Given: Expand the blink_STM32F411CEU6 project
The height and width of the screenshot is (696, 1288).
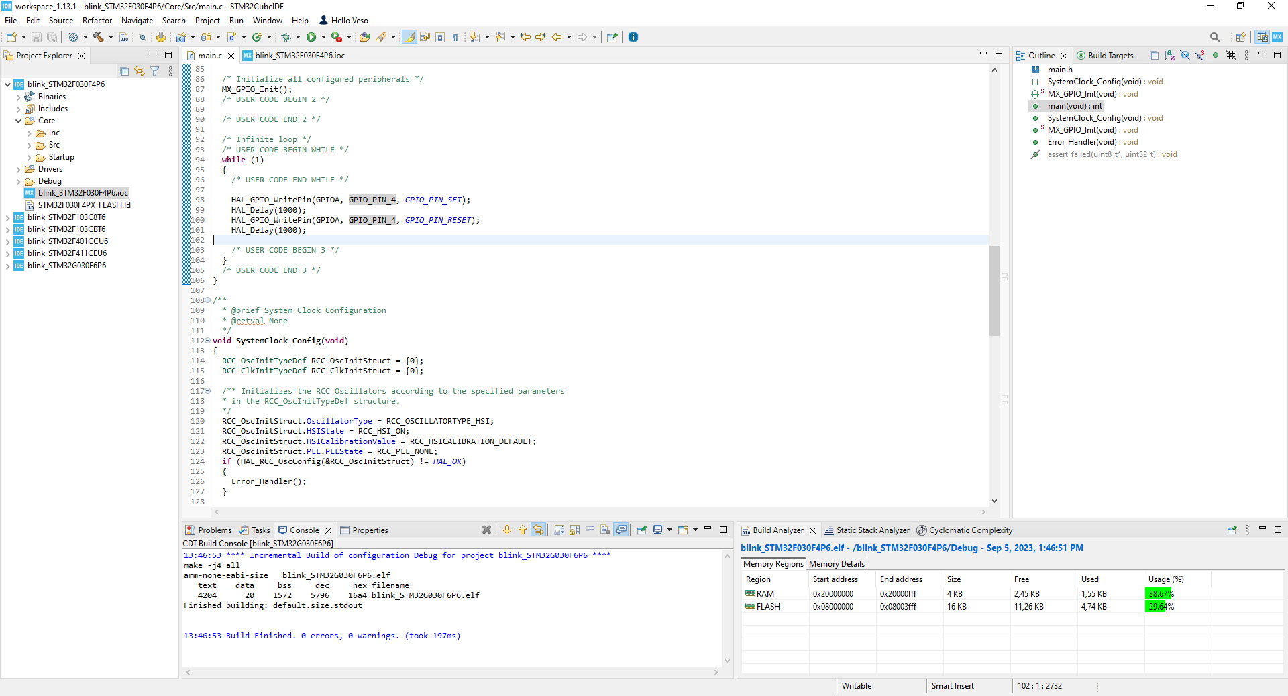Looking at the screenshot, I should [x=7, y=254].
